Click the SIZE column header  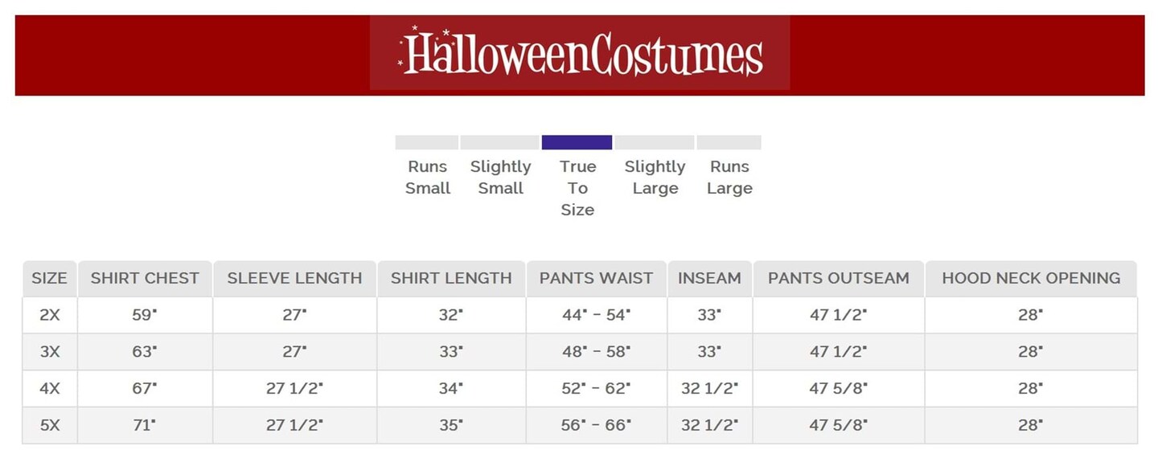point(50,278)
